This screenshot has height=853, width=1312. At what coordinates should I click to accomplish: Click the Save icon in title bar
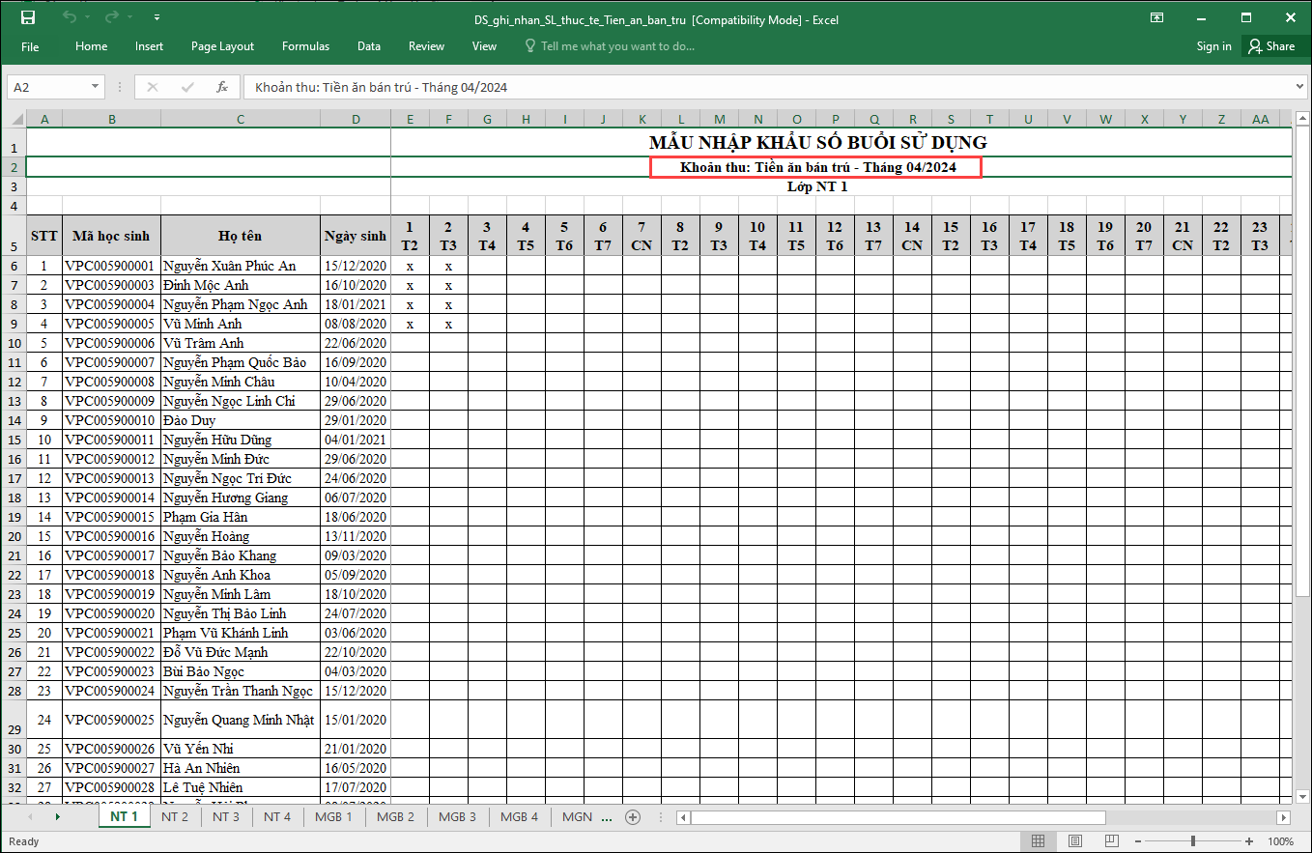(x=28, y=18)
